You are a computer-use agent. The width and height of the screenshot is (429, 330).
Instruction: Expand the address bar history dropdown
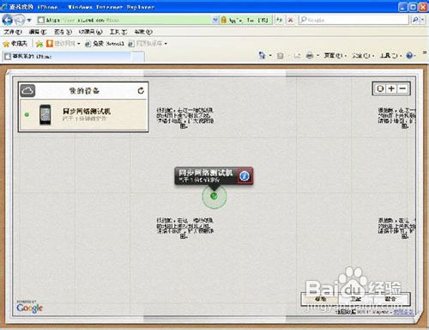coord(215,20)
